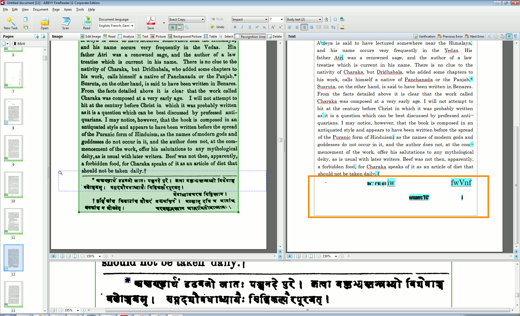Toggle highlighting of uncertain characters
This screenshot has width=520, height=316.
[509, 36]
